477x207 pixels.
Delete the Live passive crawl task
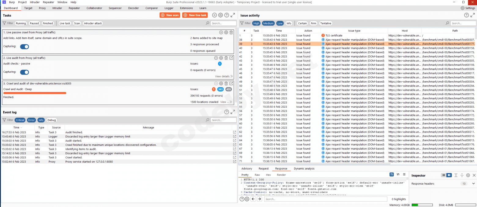point(231,32)
